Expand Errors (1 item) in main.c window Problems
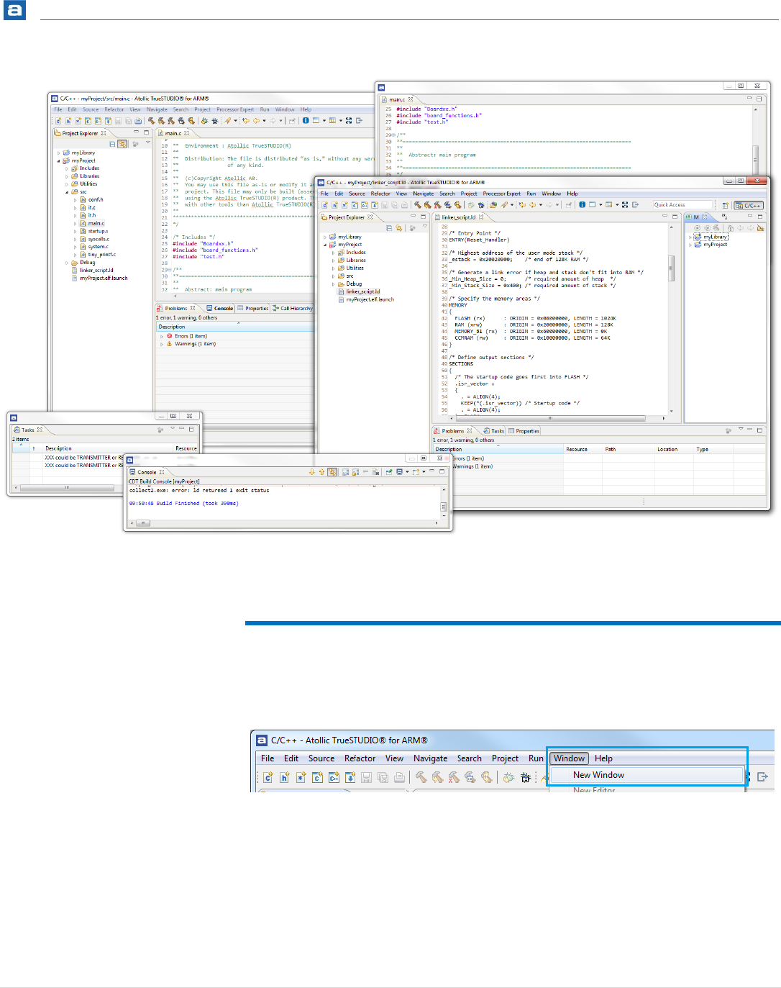The height and width of the screenshot is (988, 781). (162, 336)
